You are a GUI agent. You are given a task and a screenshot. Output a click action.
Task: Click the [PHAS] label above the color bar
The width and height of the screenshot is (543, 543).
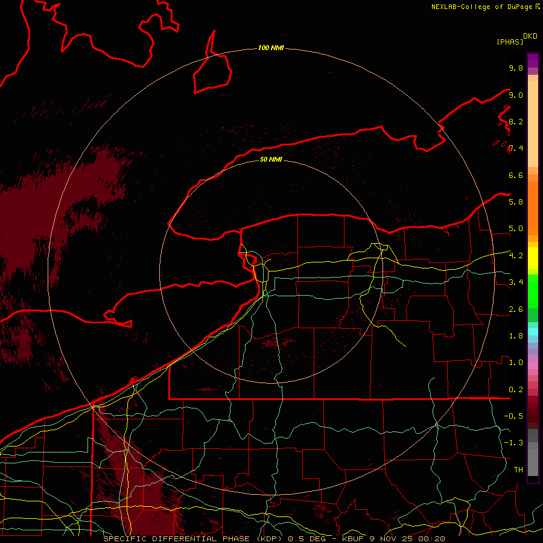click(510, 42)
